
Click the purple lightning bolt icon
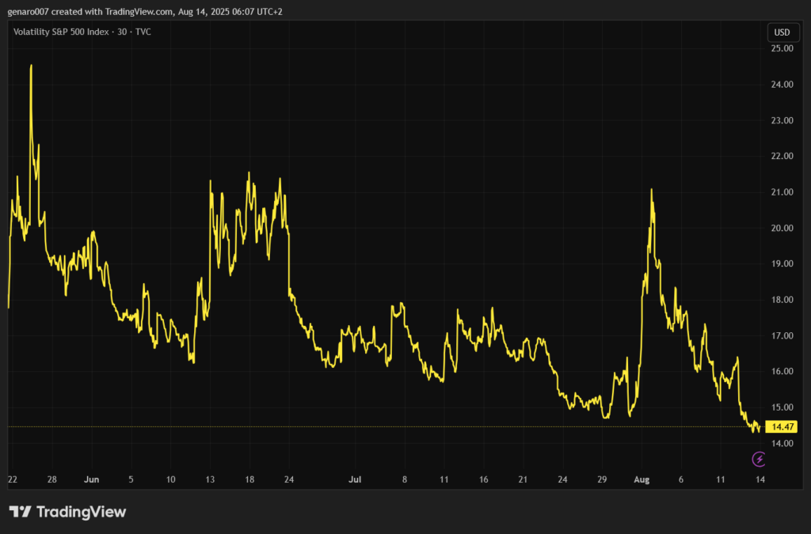click(759, 459)
